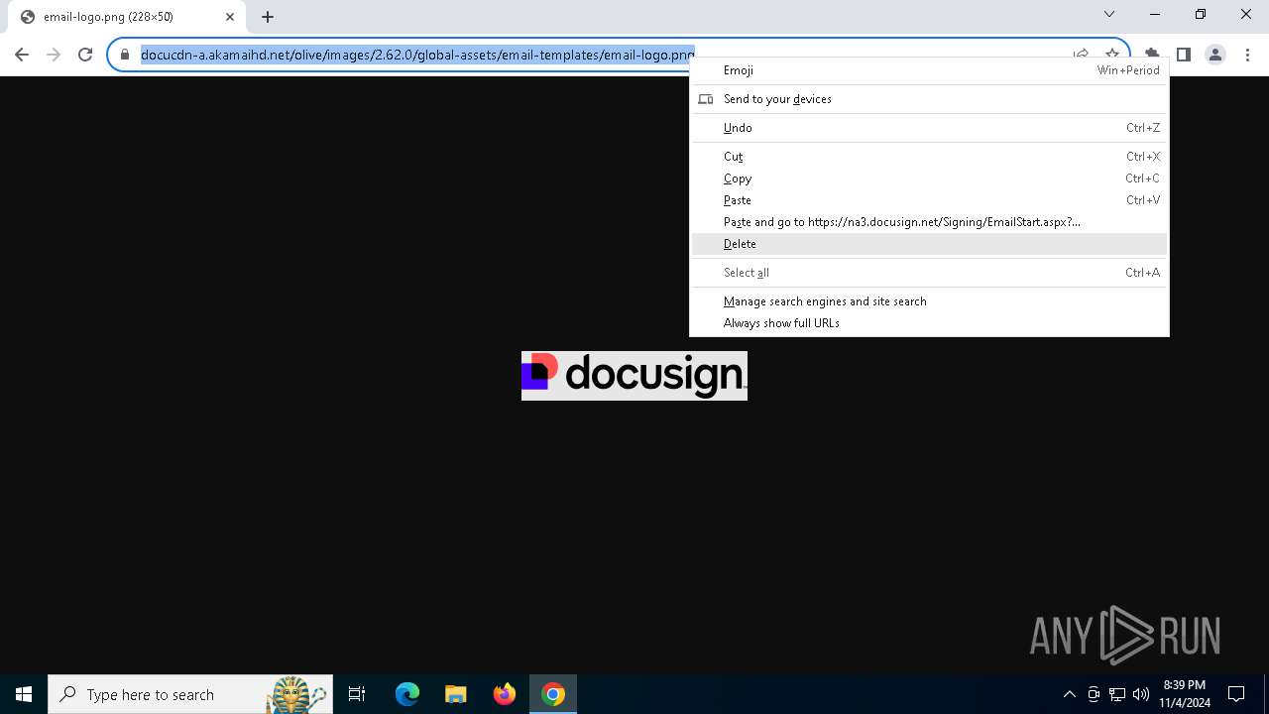Click Paste in the context menu
The height and width of the screenshot is (714, 1269).
929,200
